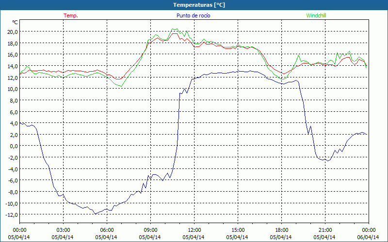Image resolution: width=388 pixels, height=242 pixels.
Task: Click the -10,0 y-axis value
Action: coord(12,203)
